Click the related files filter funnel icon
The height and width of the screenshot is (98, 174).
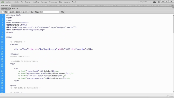click(173, 8)
